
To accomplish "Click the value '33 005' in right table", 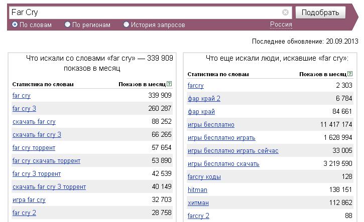I will 342,150.
